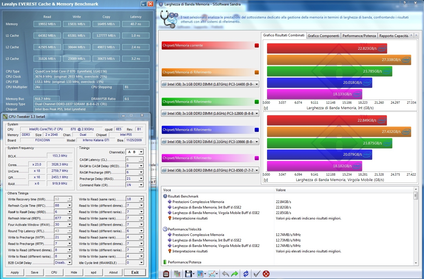424x279 pixels.
Task: Click the help question mark in Sandra title bar
Action: coord(405,3)
